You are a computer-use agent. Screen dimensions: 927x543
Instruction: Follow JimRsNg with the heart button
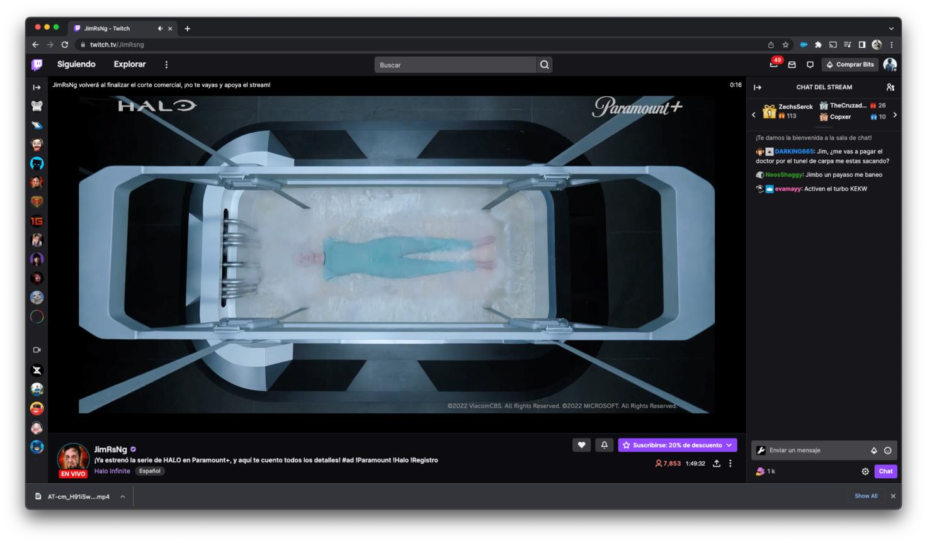581,445
